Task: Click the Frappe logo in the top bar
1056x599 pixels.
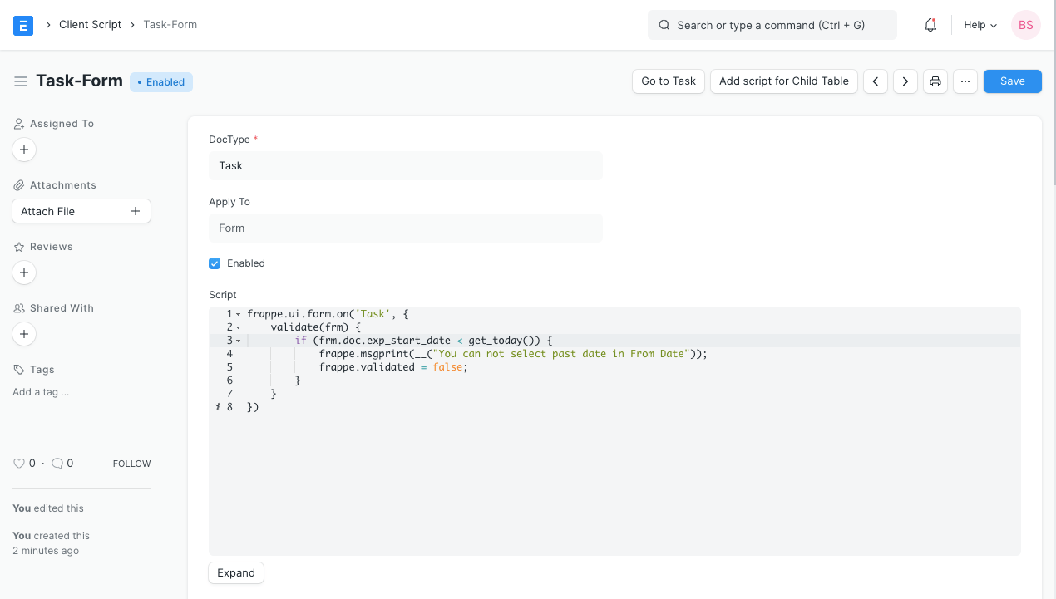Action: coord(23,25)
